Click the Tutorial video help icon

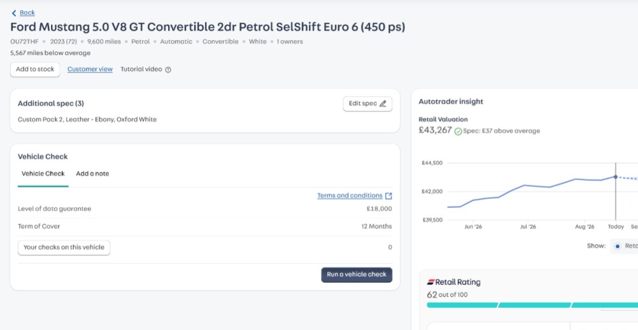click(x=168, y=69)
